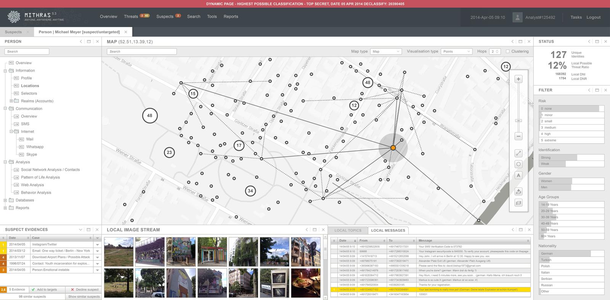Pop out the Status panel window icon
Screen dimensions: 610x300
tap(597, 42)
